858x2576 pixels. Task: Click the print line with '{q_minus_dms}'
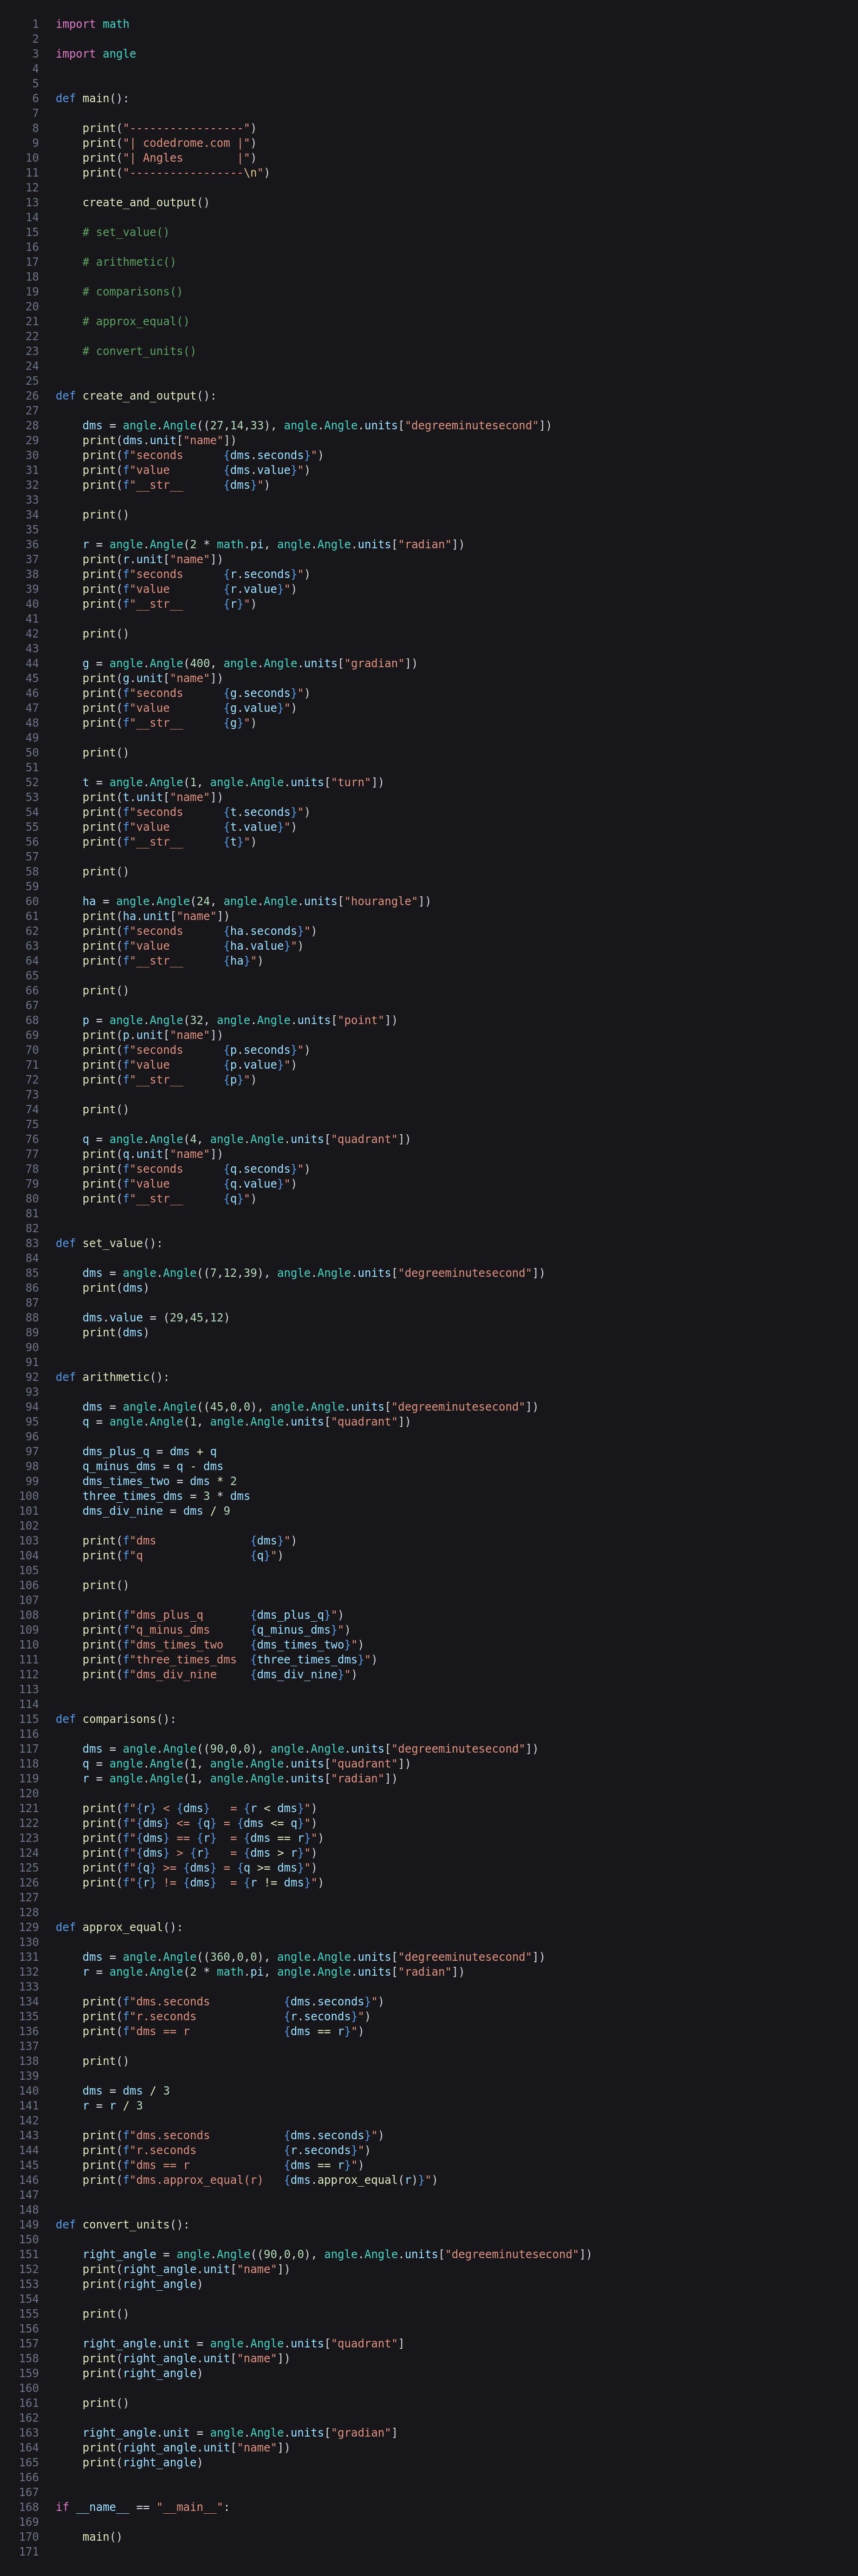217,1630
